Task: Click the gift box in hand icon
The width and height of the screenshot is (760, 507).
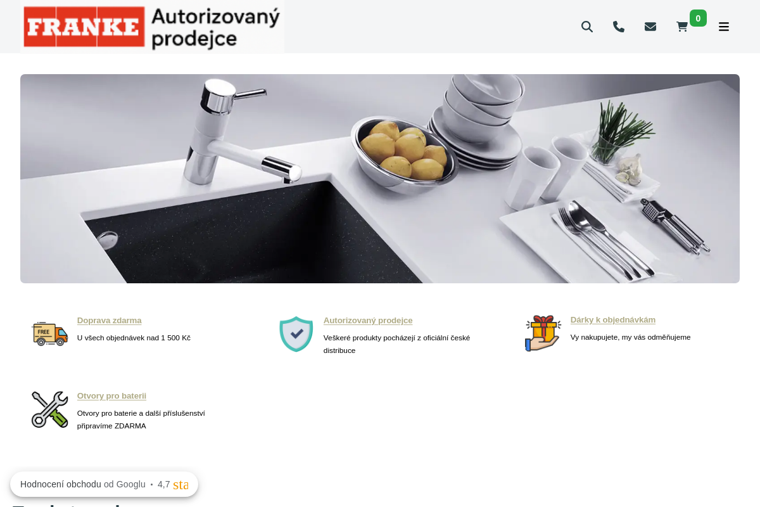Action: click(543, 333)
